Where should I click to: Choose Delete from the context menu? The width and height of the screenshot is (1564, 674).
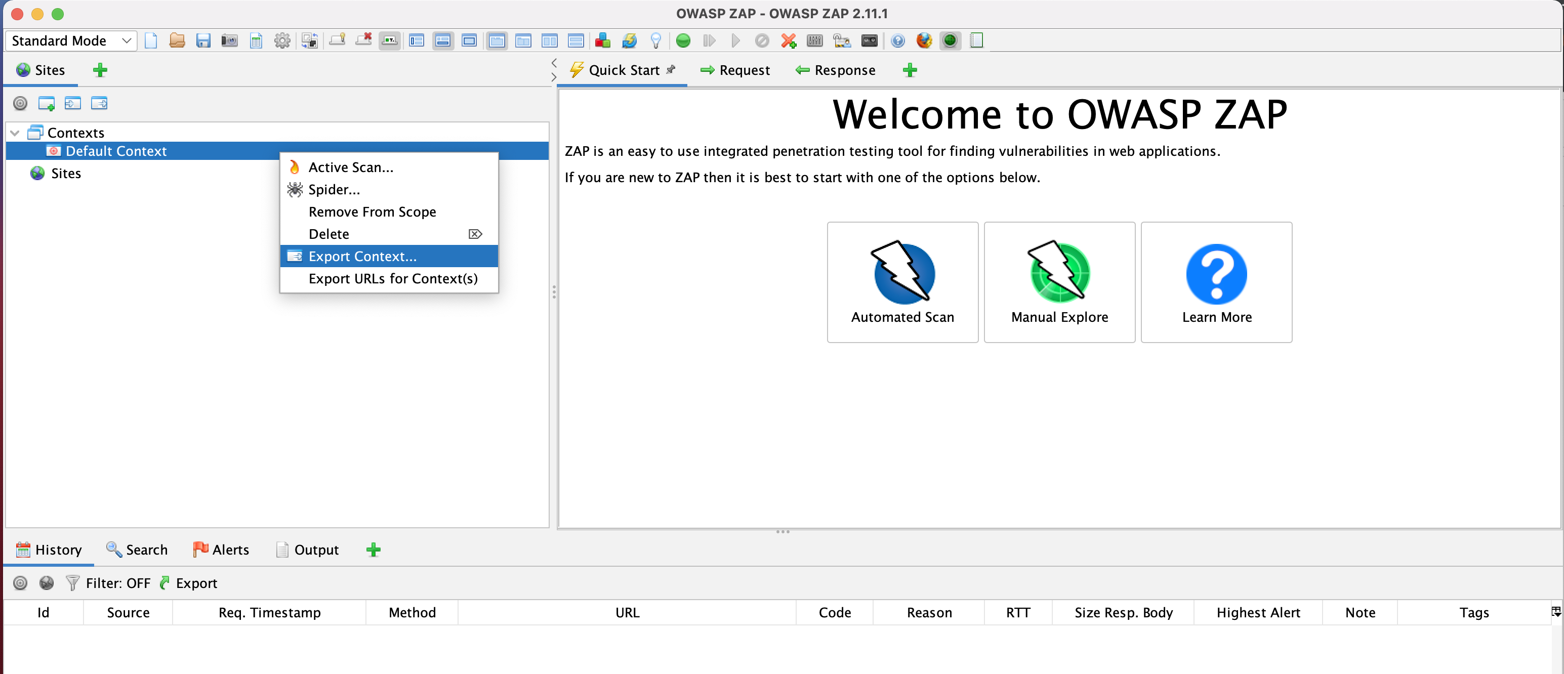[x=389, y=234]
